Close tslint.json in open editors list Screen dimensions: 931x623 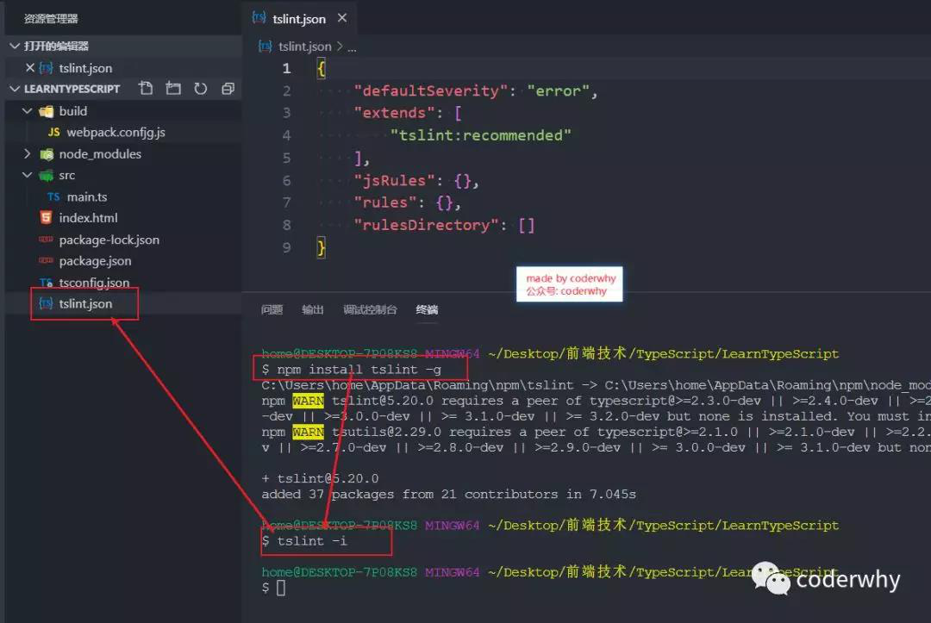point(29,67)
